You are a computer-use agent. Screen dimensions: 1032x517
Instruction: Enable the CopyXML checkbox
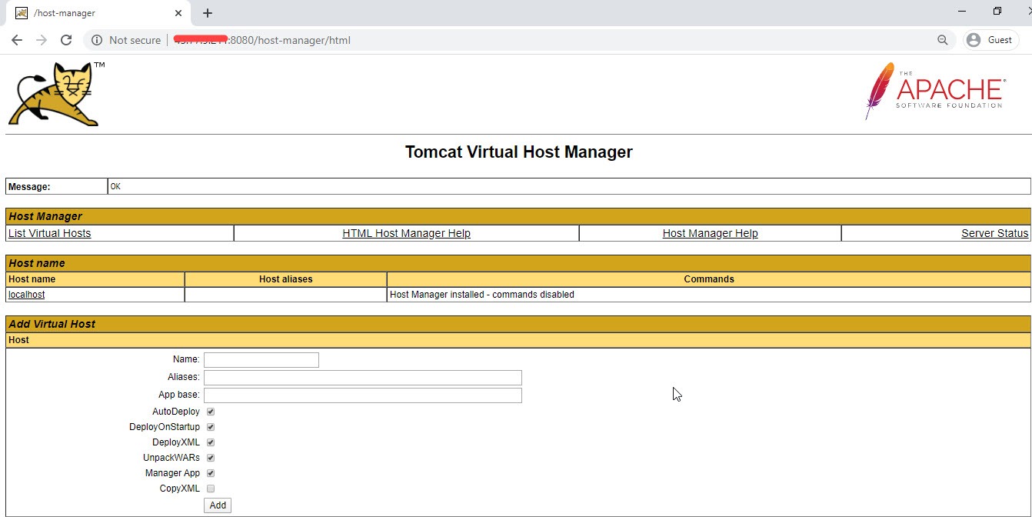pyautogui.click(x=211, y=489)
